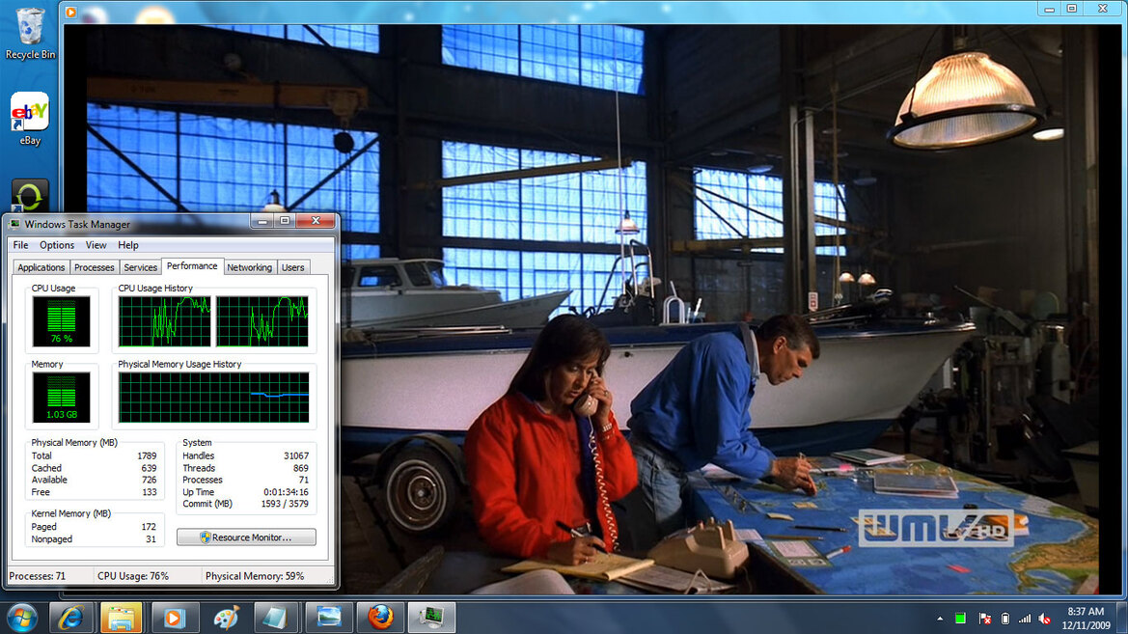The image size is (1128, 634).
Task: Click the Memory 1.03 GB meter
Action: [61, 398]
